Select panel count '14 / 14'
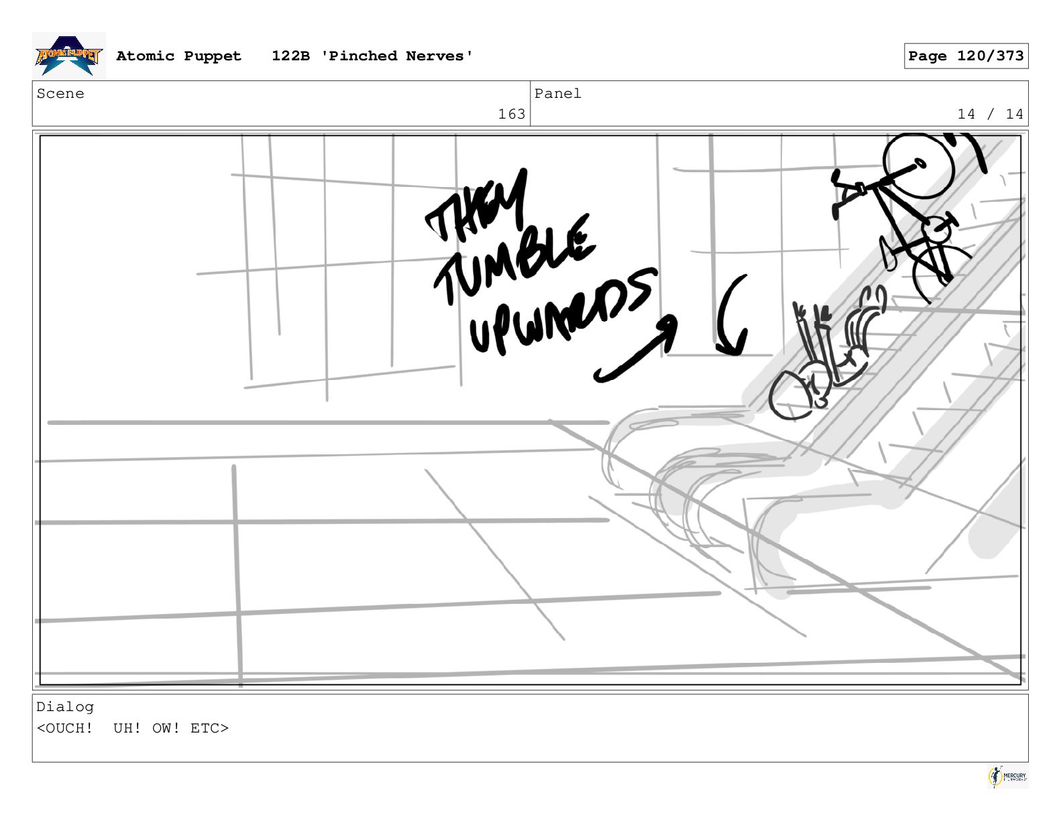Image resolution: width=1061 pixels, height=821 pixels. coord(991,114)
